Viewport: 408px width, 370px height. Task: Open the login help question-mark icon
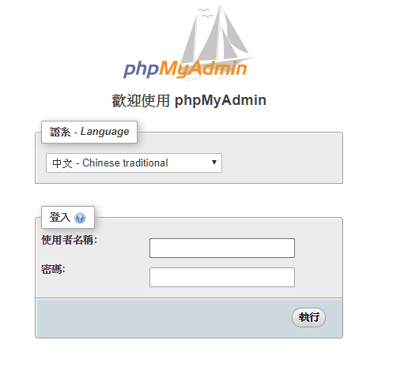click(80, 218)
